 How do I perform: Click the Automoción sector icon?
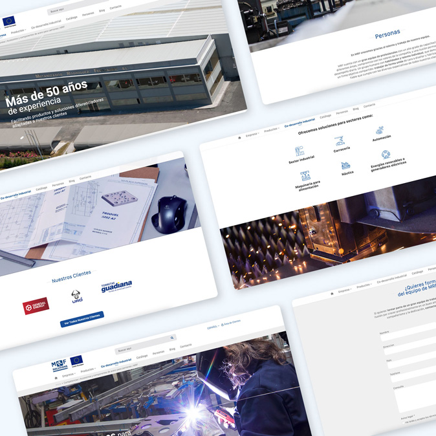(x=380, y=130)
